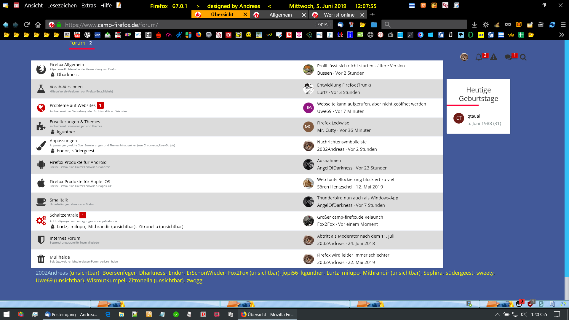
Task: Click the Müllhalde trash can icon
Action: tap(41, 259)
